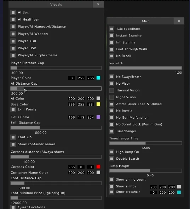Open the yellow Boss Color swatch

click(98, 104)
